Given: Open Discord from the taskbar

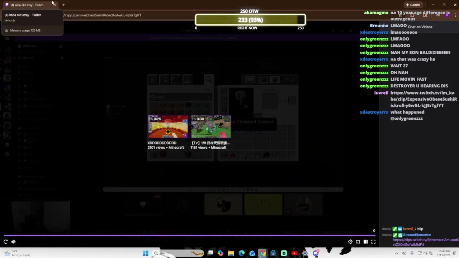Looking at the screenshot, I should coord(316,253).
